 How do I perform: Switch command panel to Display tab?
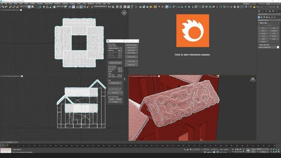click(x=273, y=11)
